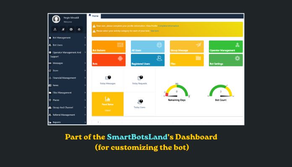292x167 pixels.
Task: Open the Files Management menu label
Action: (62, 93)
